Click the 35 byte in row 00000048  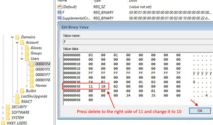pos(153,95)
